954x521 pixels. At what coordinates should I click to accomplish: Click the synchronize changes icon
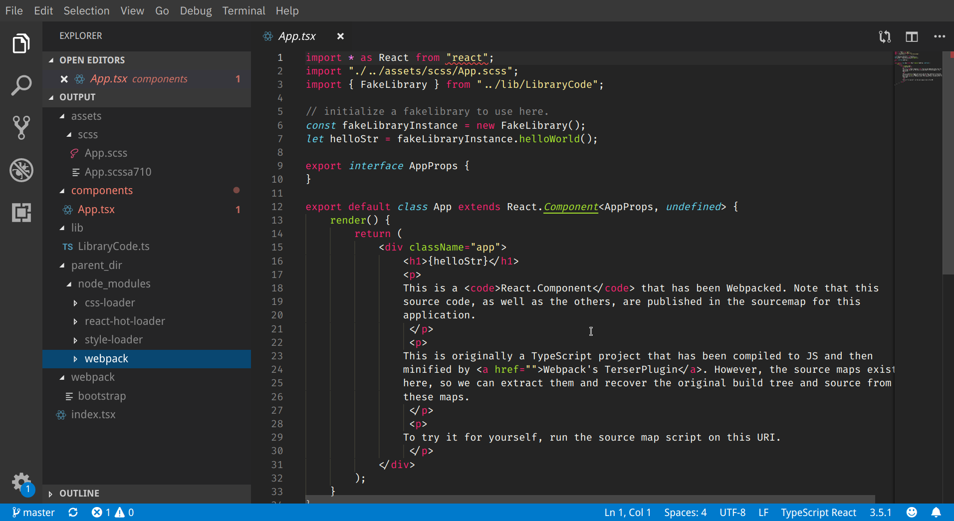73,513
